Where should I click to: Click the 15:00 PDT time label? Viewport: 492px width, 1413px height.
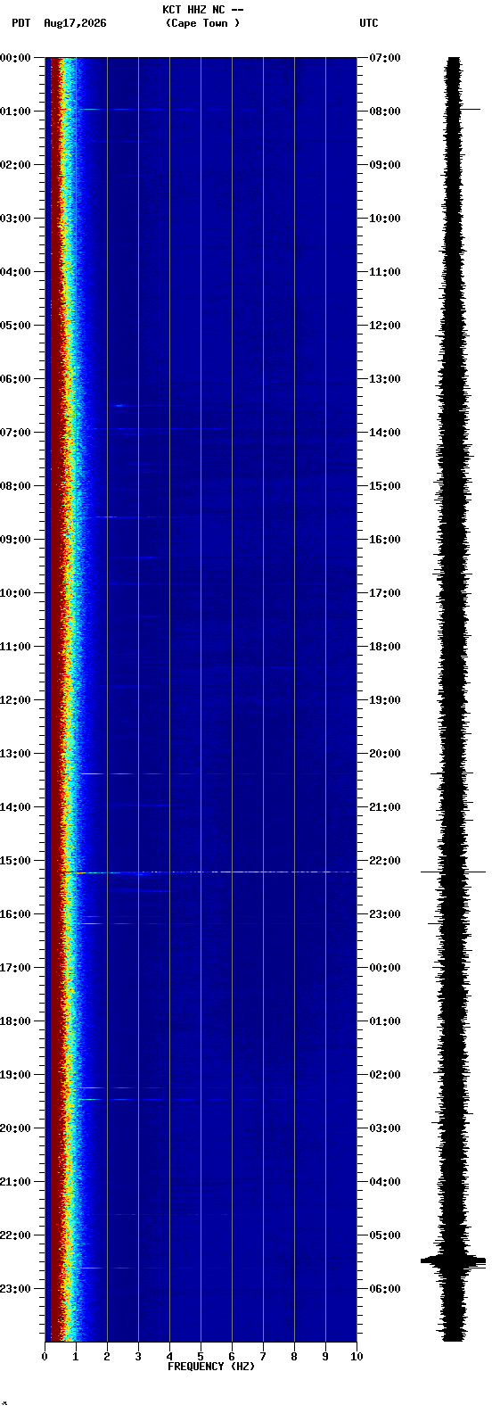click(15, 861)
